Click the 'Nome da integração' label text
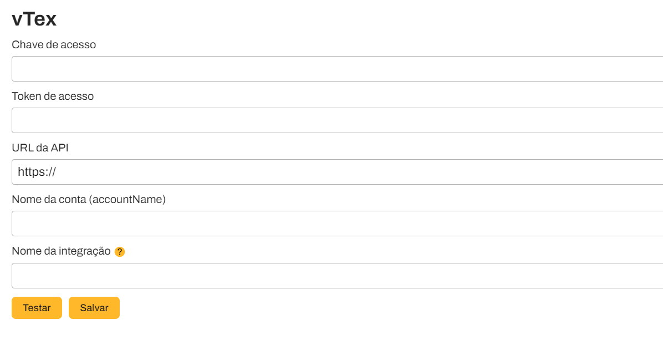 coord(61,251)
